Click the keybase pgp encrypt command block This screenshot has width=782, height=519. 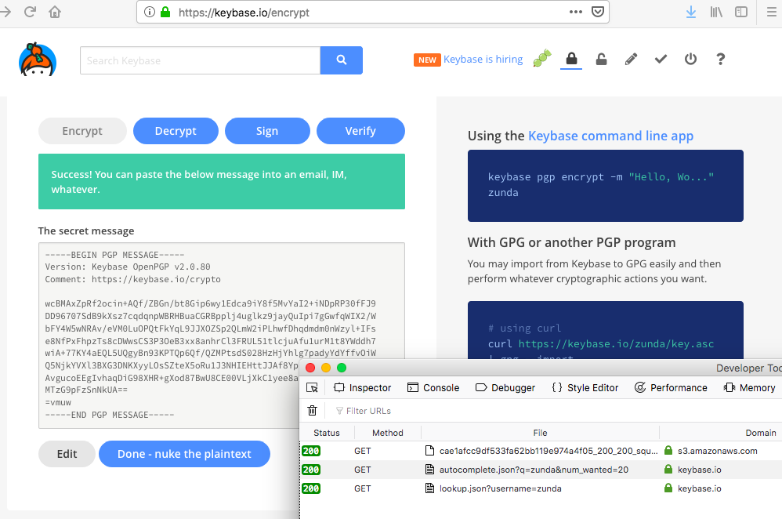606,186
